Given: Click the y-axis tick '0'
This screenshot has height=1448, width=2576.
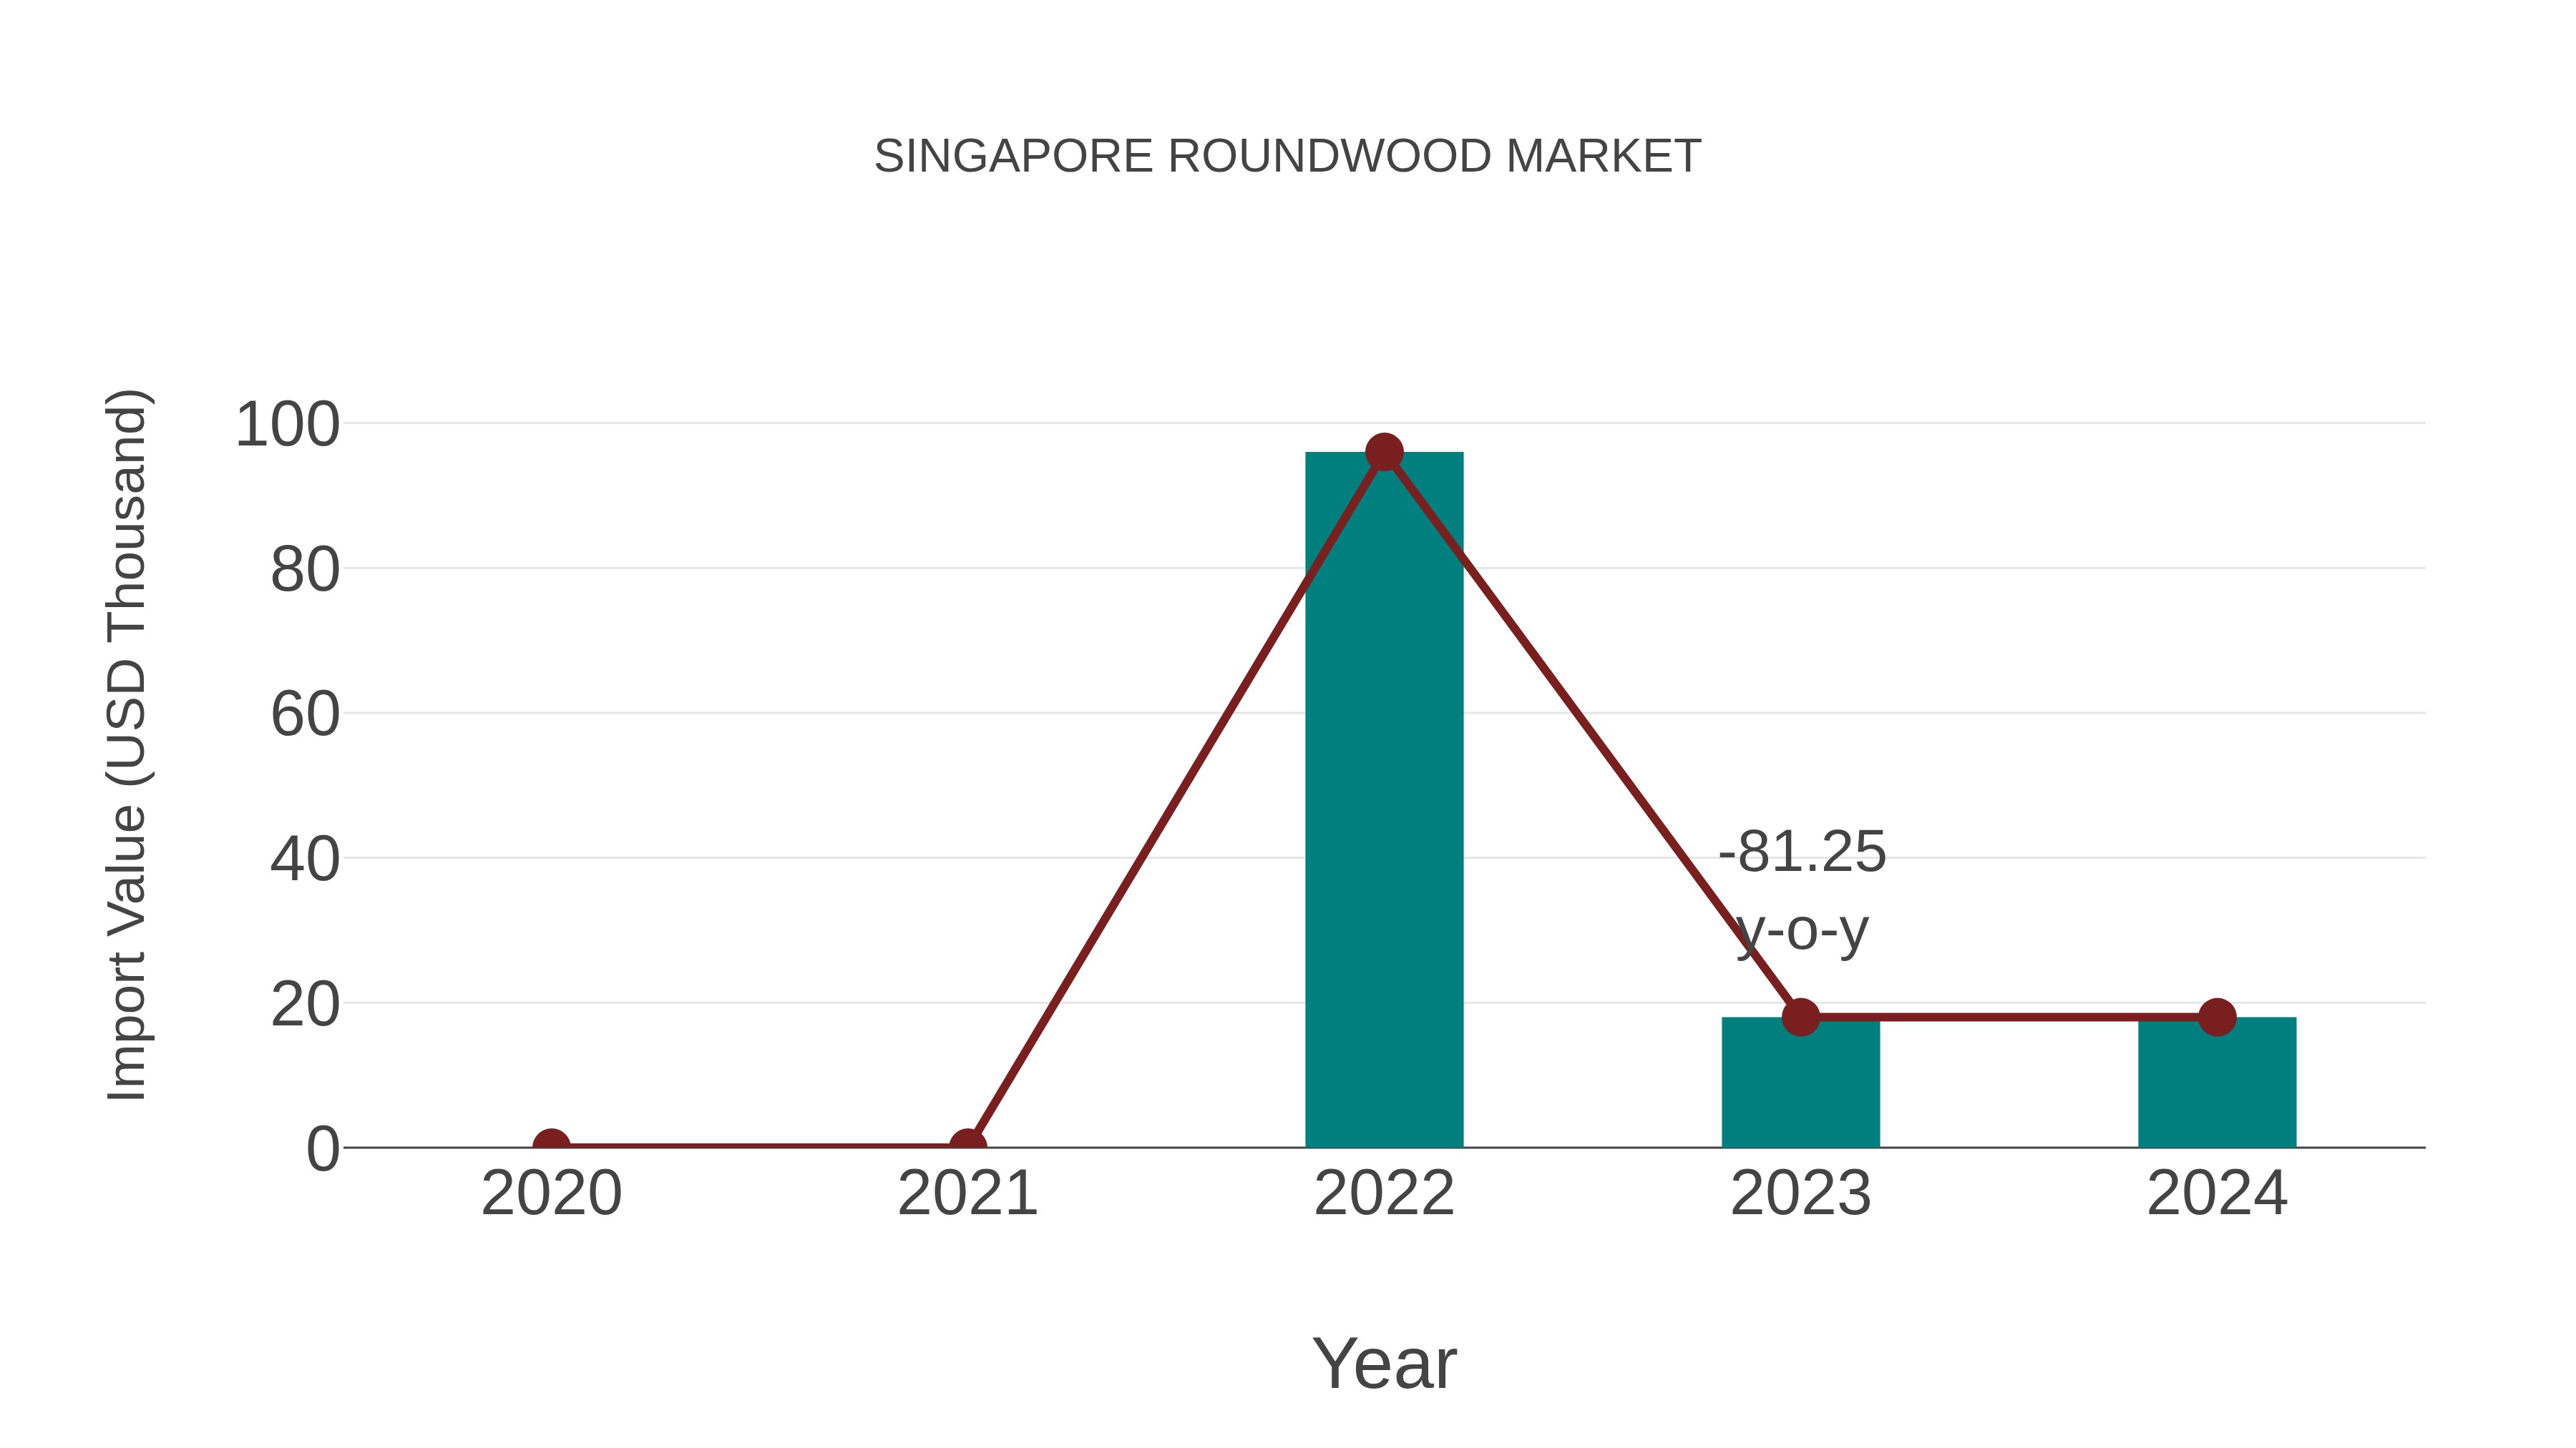Looking at the screenshot, I should tap(323, 1149).
